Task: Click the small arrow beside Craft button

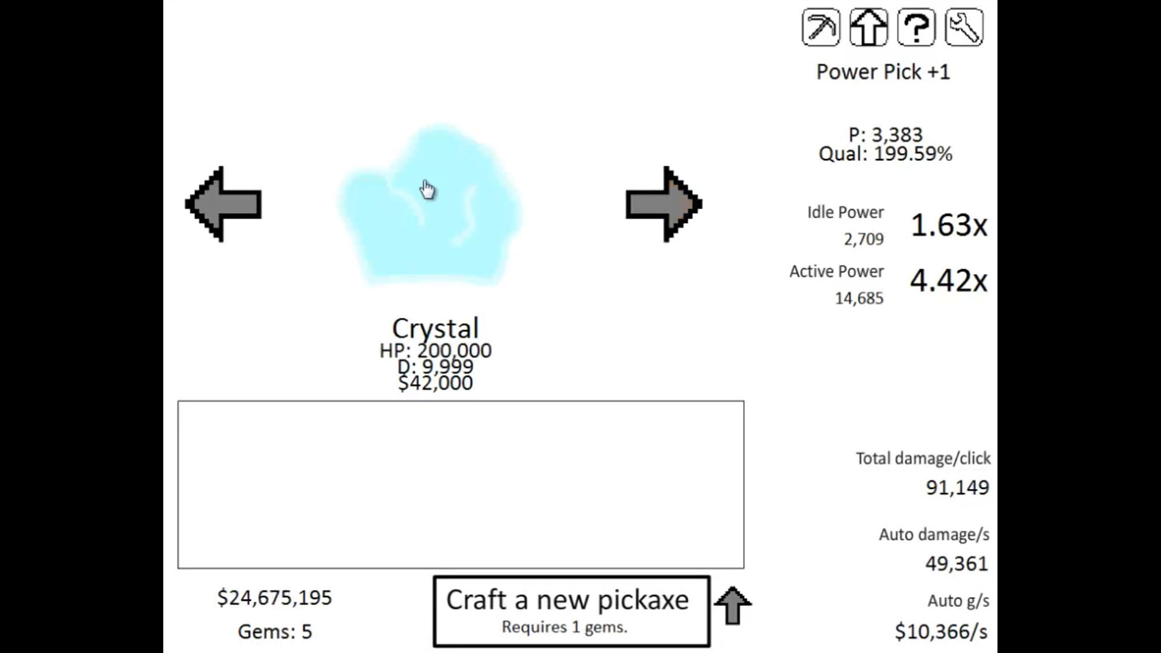Action: pos(732,605)
